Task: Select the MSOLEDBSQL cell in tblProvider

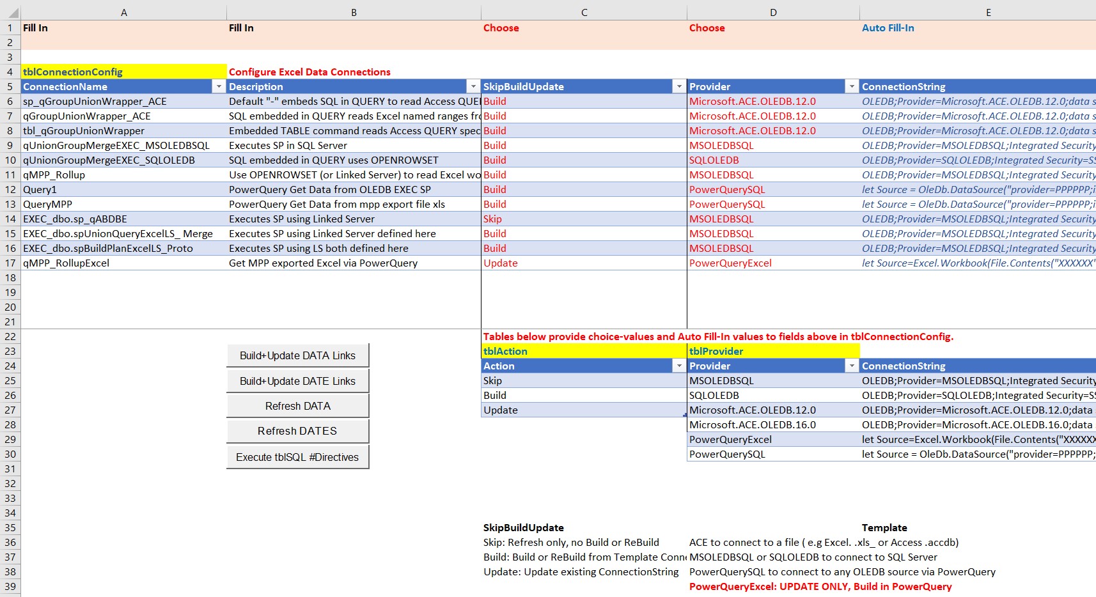Action: point(773,380)
